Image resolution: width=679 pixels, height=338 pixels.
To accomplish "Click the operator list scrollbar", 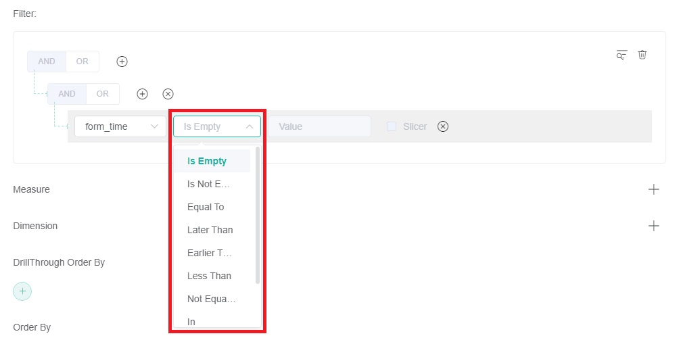I will tap(258, 216).
